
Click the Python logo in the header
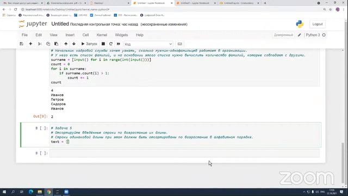pyautogui.click(x=300, y=24)
